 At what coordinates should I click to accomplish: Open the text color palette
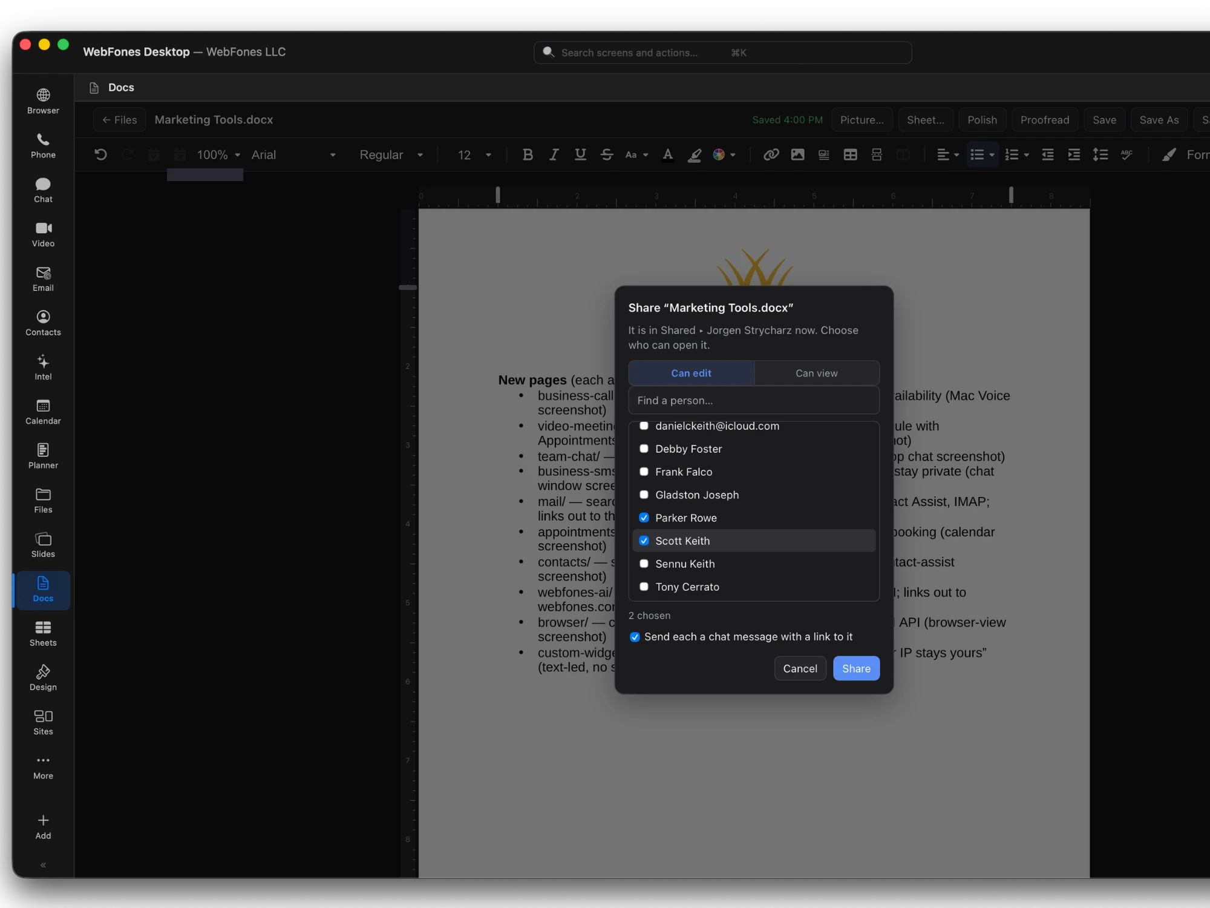724,155
